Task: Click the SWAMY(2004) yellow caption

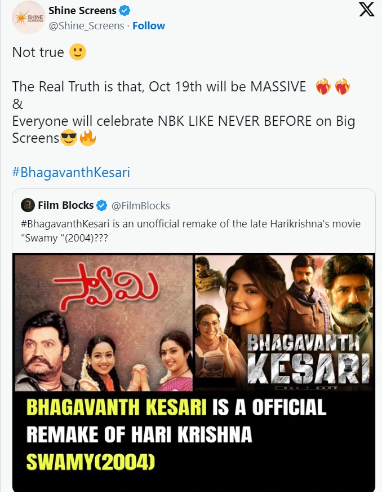Action: pyautogui.click(x=91, y=462)
